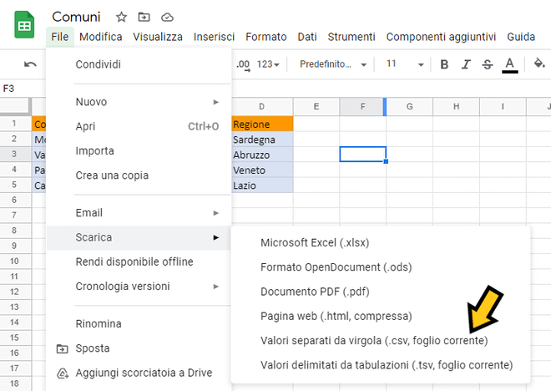The width and height of the screenshot is (551, 391).
Task: Check the cloud save status icon
Action: (x=167, y=17)
